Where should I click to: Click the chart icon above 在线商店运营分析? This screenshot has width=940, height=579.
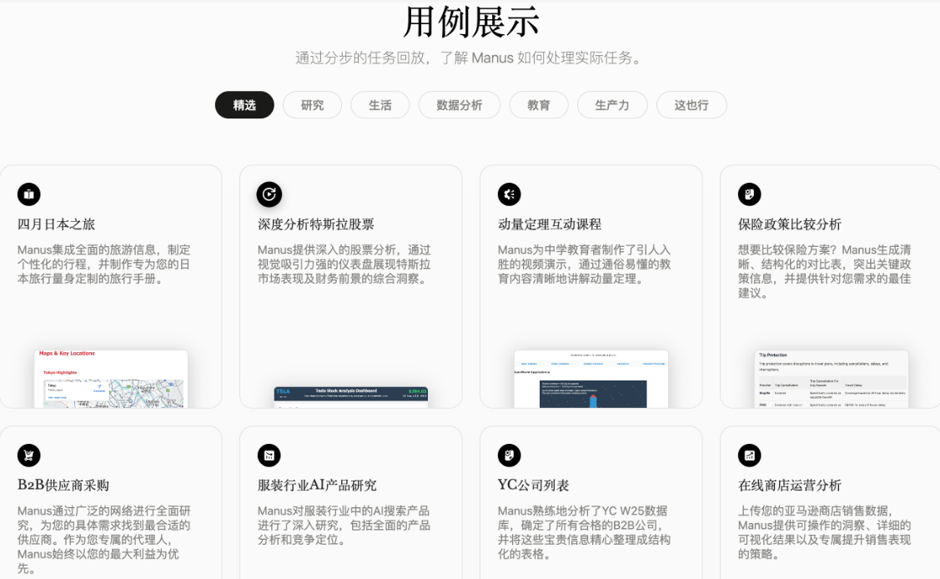(749, 456)
